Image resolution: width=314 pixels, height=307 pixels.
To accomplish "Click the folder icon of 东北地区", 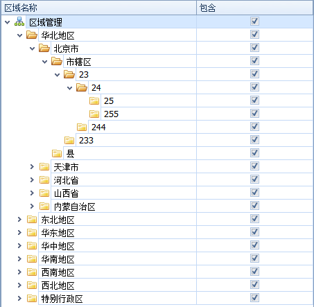I will coord(32,220).
